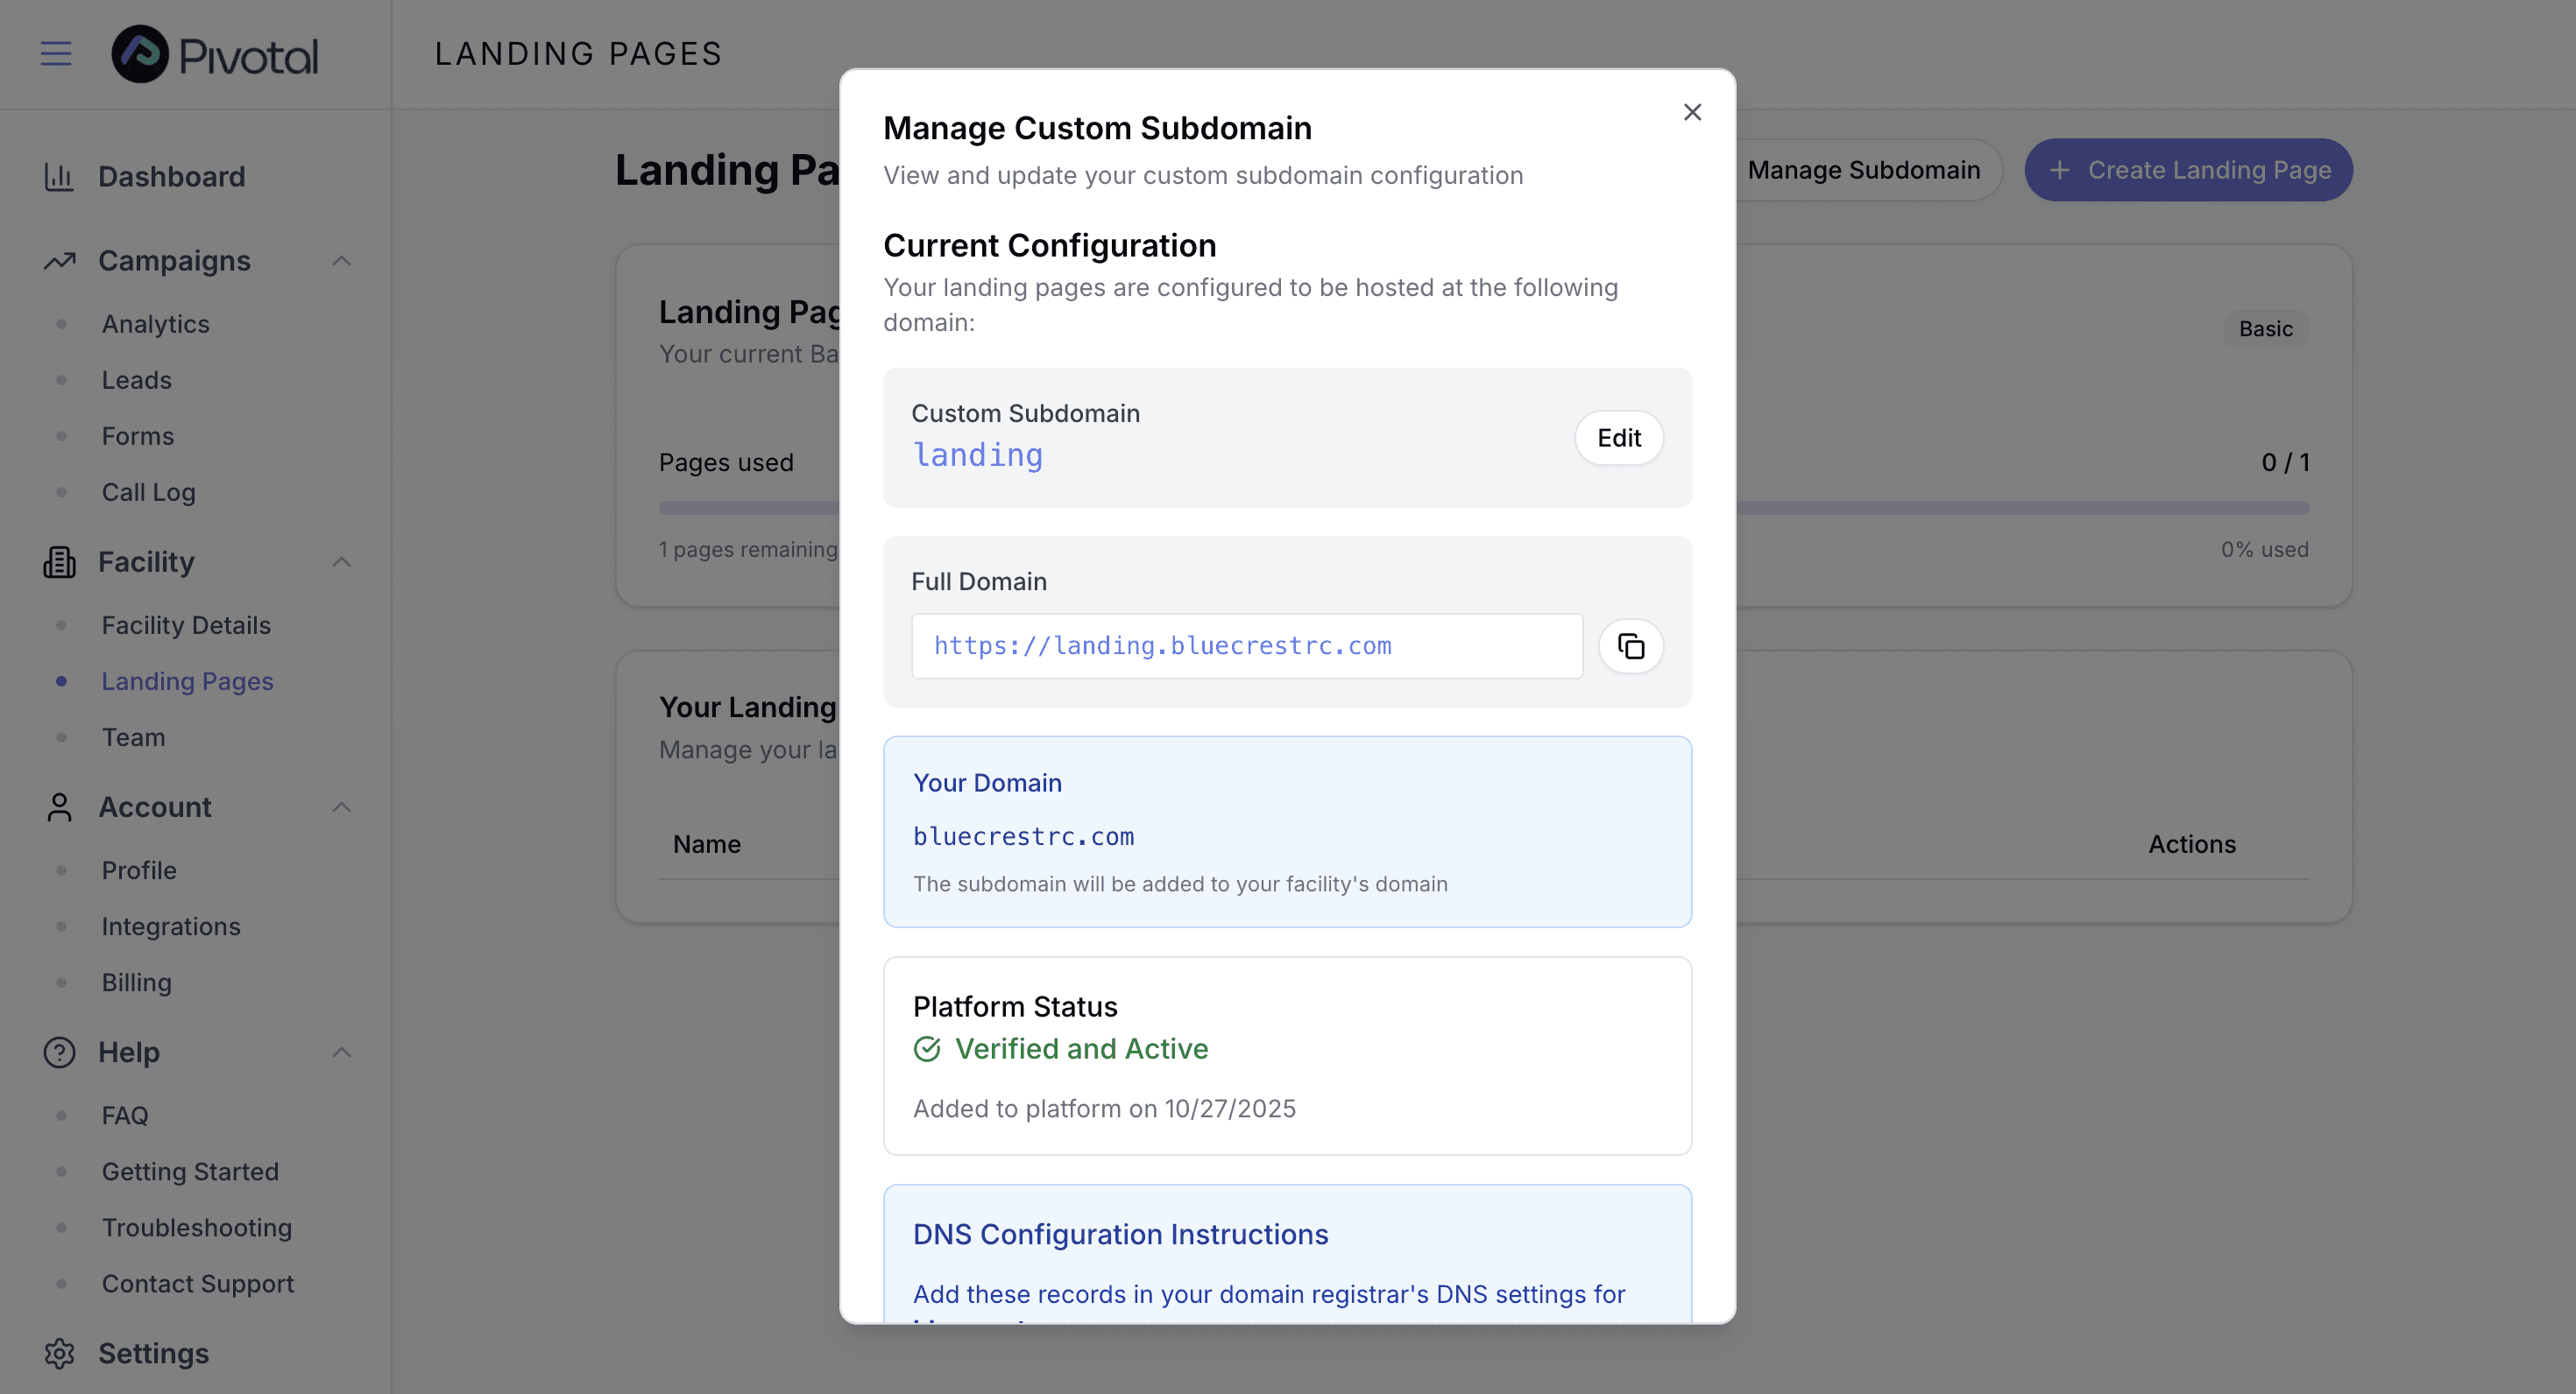The image size is (2576, 1394).
Task: Collapse the Account section chevron
Action: [341, 806]
